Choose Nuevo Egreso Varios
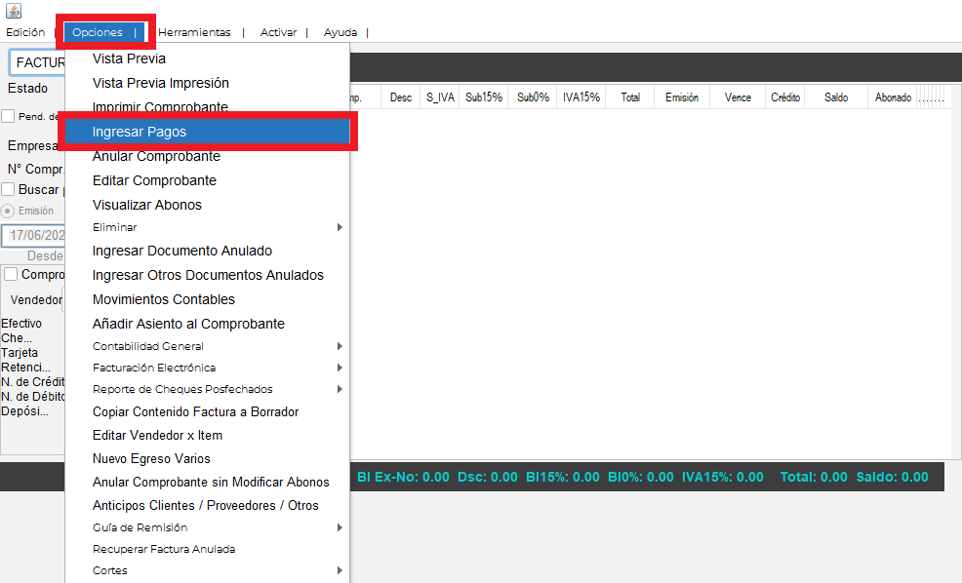The height and width of the screenshot is (583, 962). pyautogui.click(x=208, y=458)
